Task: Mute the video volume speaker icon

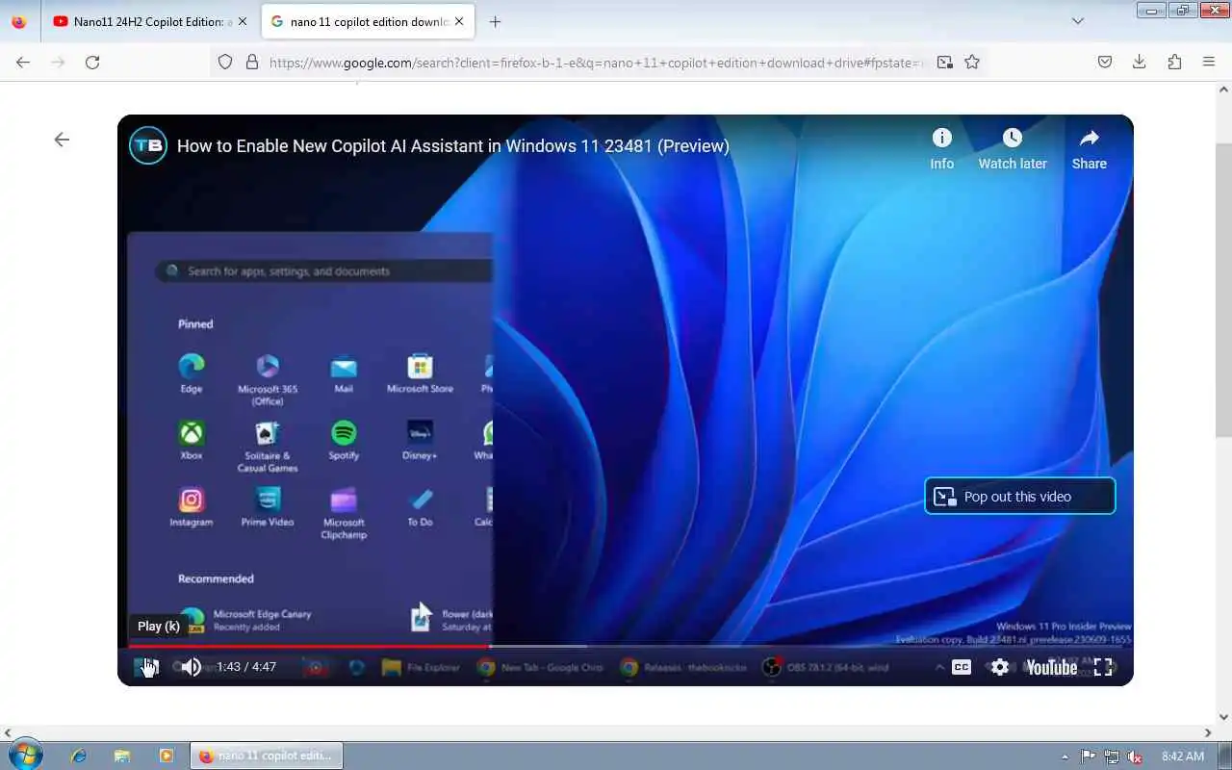Action: point(192,667)
